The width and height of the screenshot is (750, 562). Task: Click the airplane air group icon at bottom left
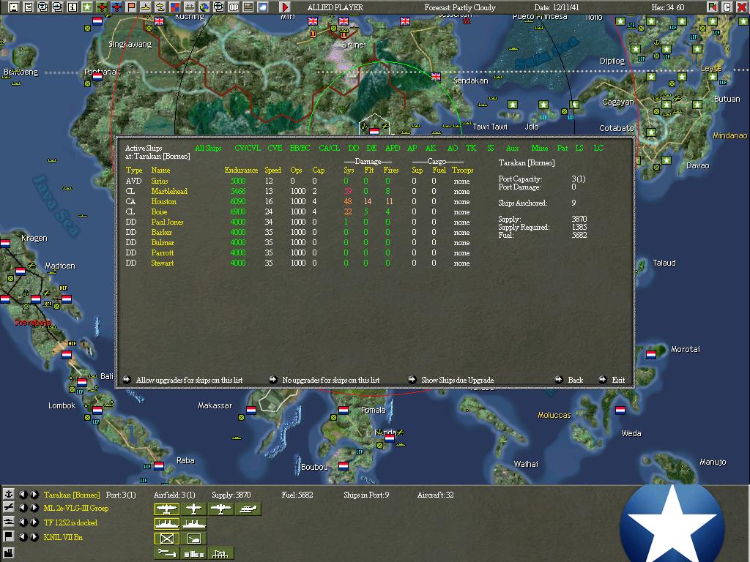(8, 508)
